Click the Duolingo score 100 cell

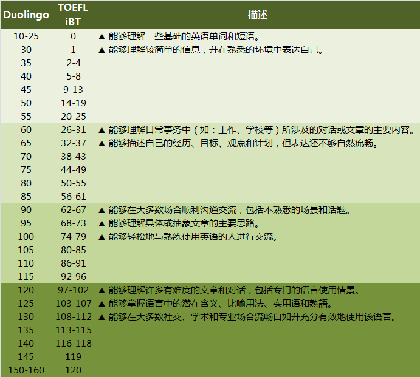pyautogui.click(x=26, y=237)
